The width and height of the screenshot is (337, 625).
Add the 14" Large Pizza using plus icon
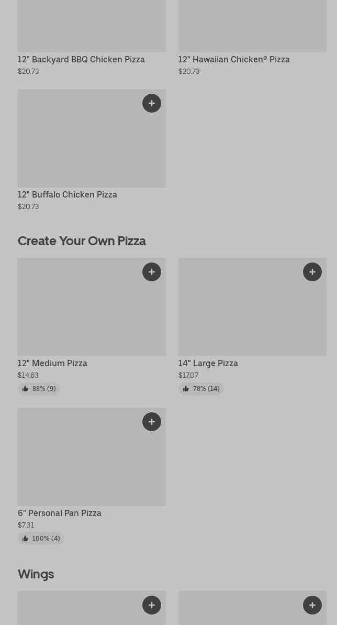312,272
